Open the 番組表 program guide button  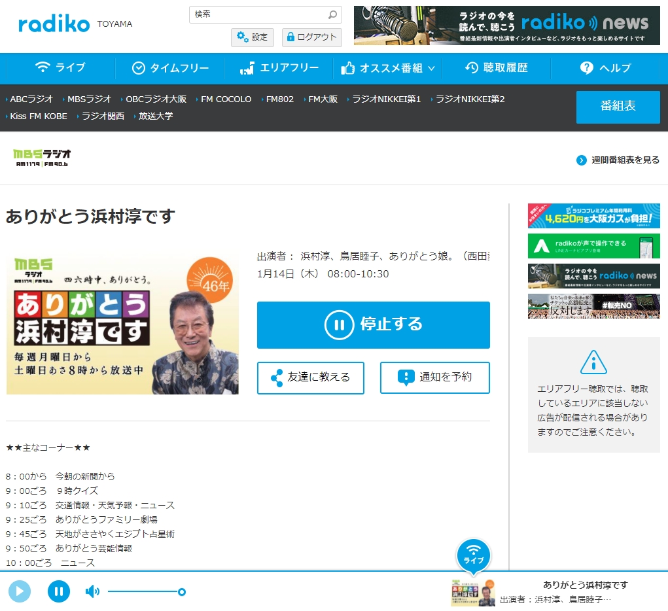click(x=618, y=107)
